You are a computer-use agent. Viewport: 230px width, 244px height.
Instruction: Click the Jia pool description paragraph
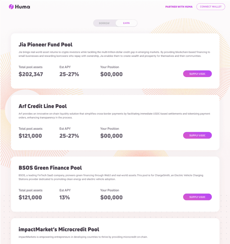114,54
